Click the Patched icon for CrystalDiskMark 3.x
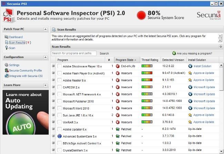 [x=118, y=150]
